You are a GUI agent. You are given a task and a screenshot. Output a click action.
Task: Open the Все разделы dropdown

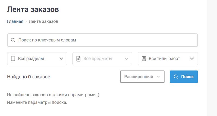(x=37, y=59)
